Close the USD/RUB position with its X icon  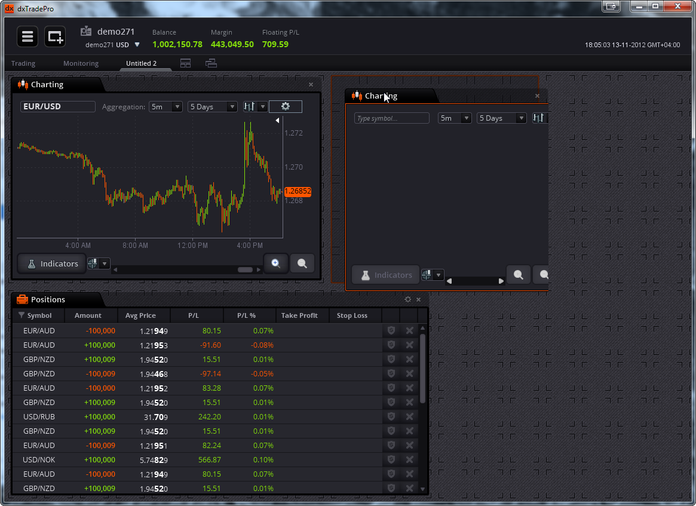pos(409,416)
